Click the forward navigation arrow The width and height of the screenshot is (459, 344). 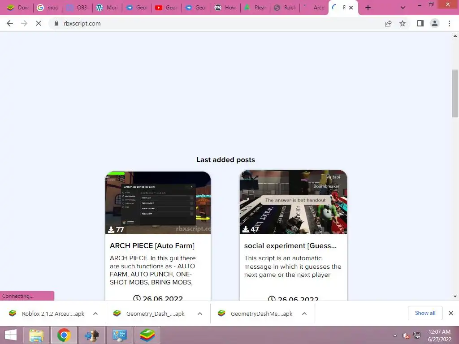pos(24,23)
